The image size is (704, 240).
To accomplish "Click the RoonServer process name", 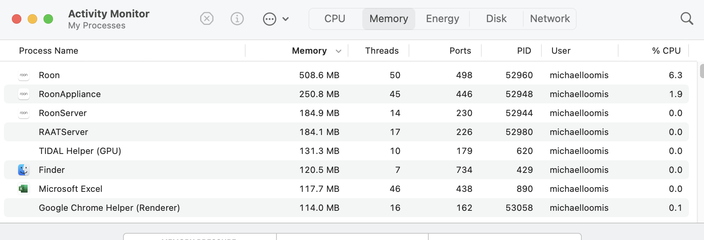I will pyautogui.click(x=63, y=113).
